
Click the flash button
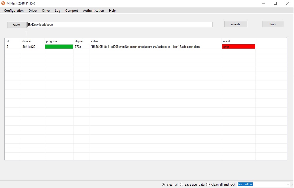273,24
